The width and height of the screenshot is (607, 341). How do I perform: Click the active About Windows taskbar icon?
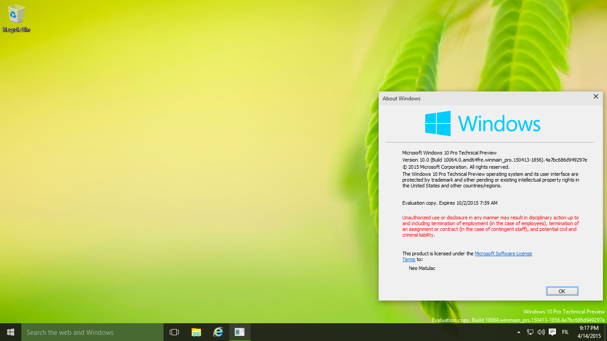pyautogui.click(x=240, y=332)
